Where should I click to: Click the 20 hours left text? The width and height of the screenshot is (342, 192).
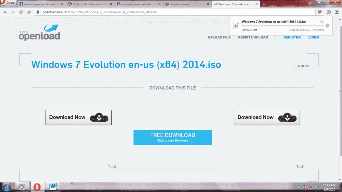(249, 30)
